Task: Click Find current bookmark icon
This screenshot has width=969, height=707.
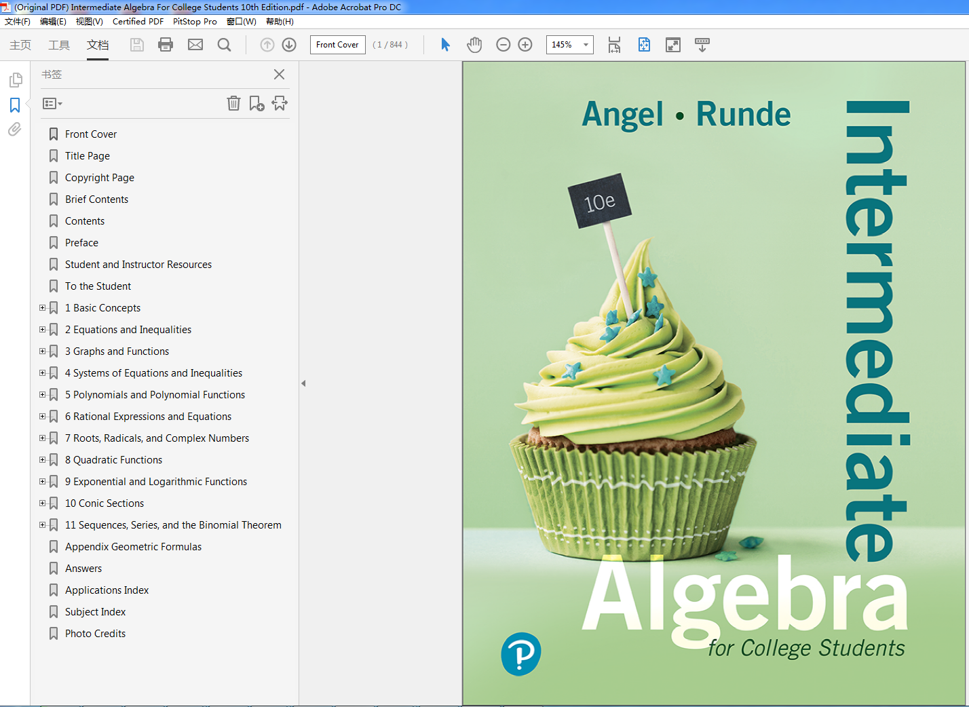Action: click(280, 103)
